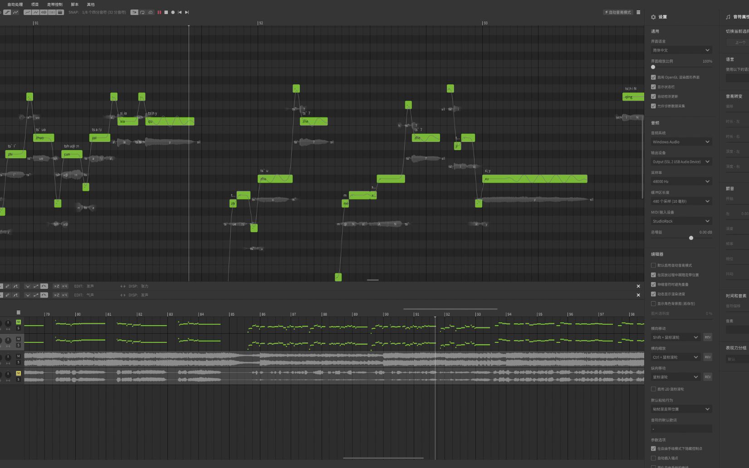
Task: Close the 张力 parameter panel
Action: (638, 286)
